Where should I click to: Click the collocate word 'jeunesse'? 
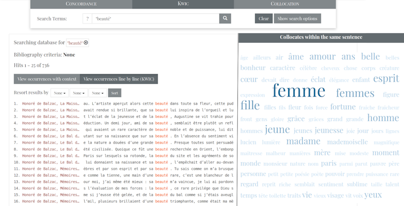329,131
